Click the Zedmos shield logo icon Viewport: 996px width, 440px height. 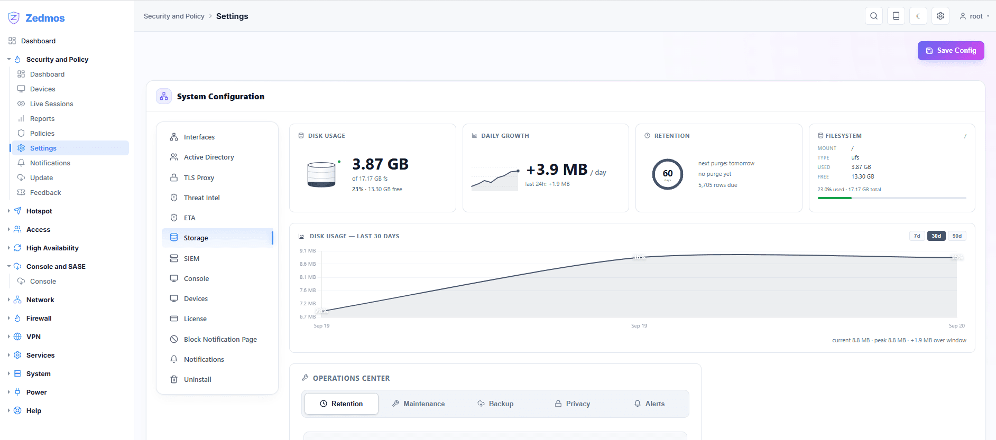point(14,18)
